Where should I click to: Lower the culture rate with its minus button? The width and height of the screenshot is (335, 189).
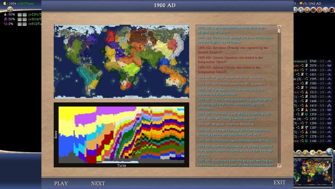25,19
